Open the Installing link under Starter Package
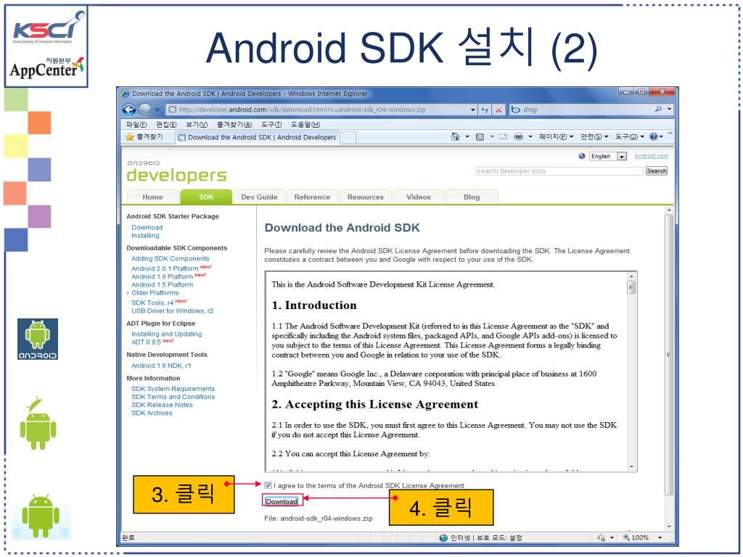The image size is (743, 557). click(x=145, y=236)
